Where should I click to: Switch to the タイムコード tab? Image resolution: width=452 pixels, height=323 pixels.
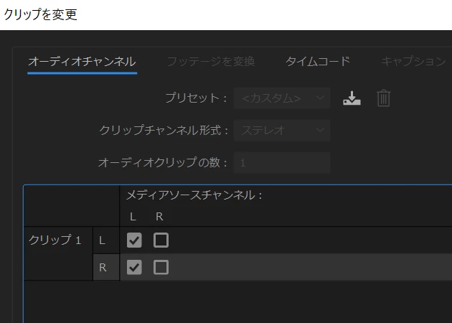pyautogui.click(x=318, y=62)
